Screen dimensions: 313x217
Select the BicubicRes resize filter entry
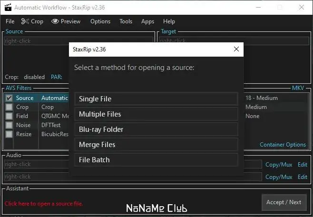(55, 134)
